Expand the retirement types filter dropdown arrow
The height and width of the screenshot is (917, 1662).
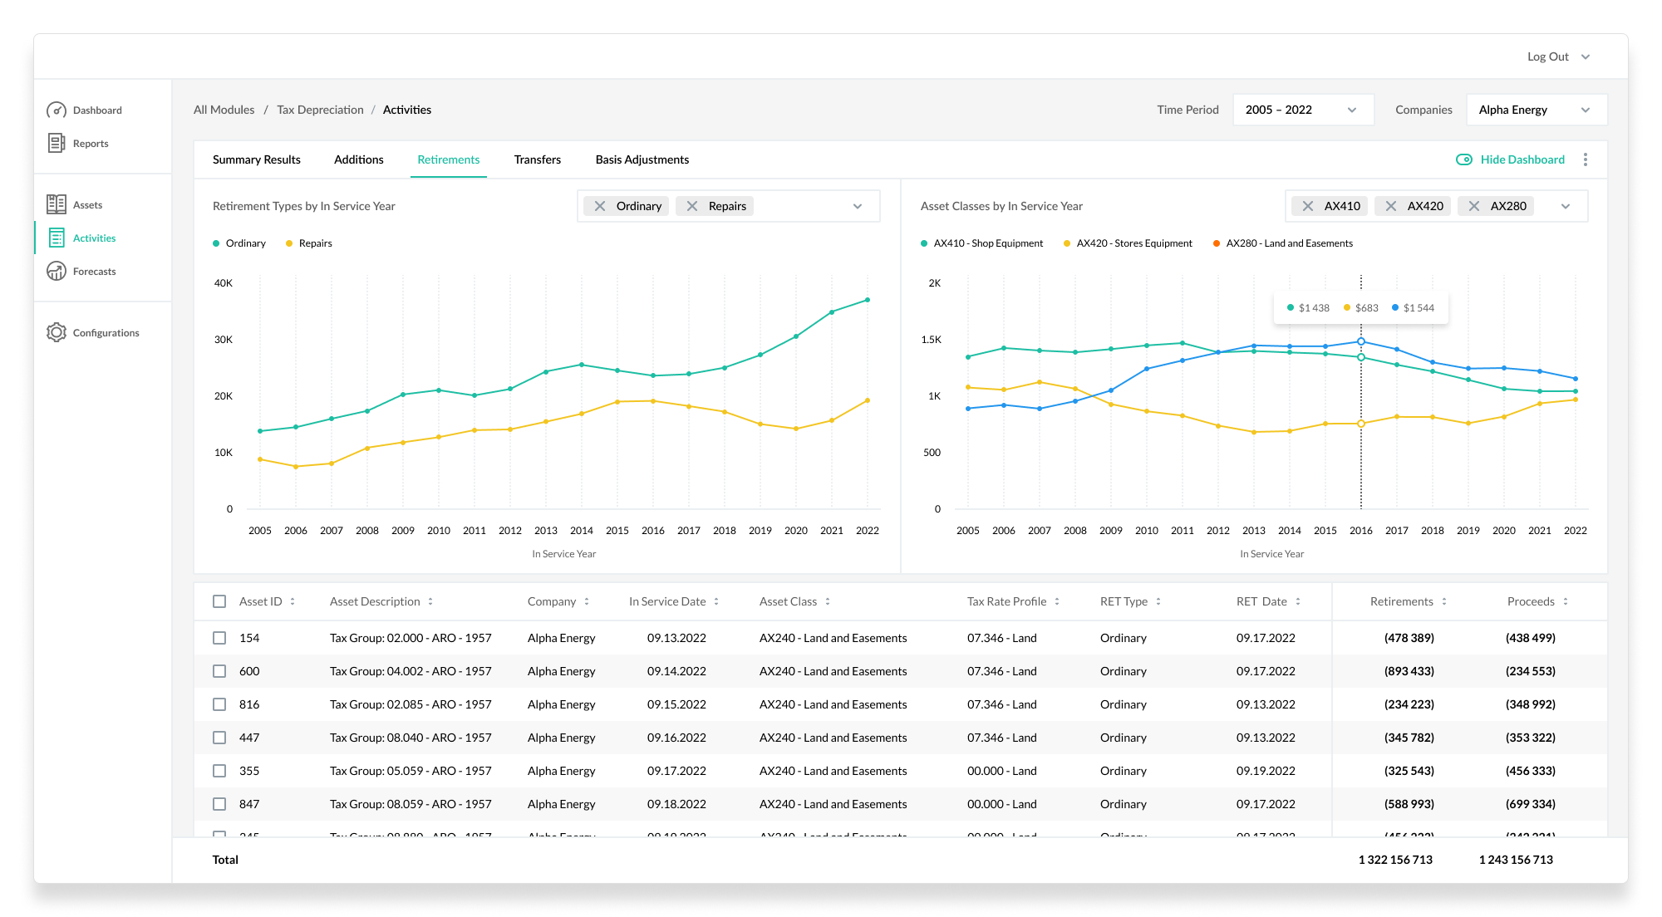point(858,206)
